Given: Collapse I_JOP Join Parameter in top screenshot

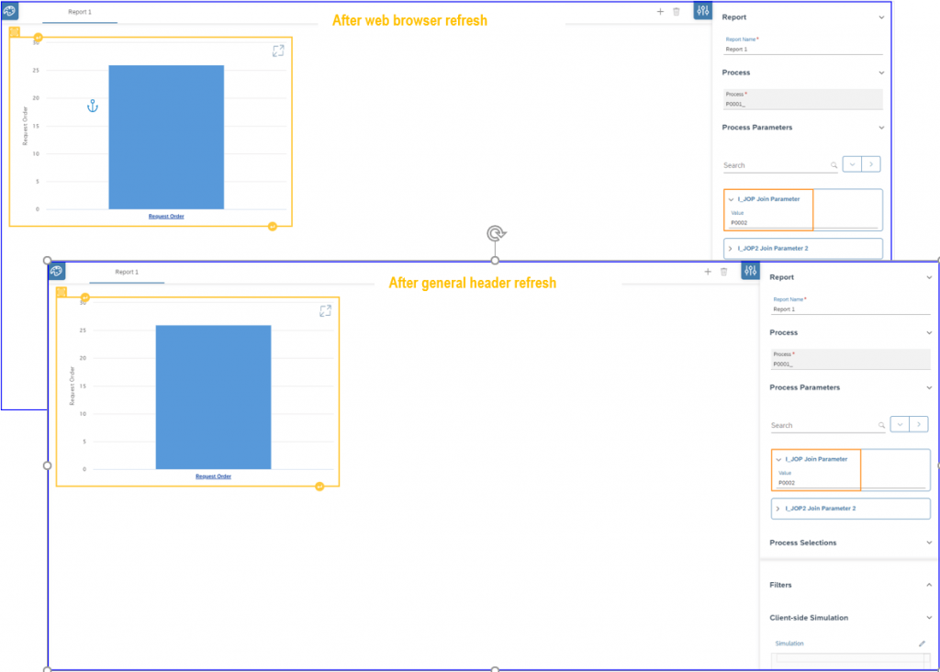Looking at the screenshot, I should (x=731, y=199).
